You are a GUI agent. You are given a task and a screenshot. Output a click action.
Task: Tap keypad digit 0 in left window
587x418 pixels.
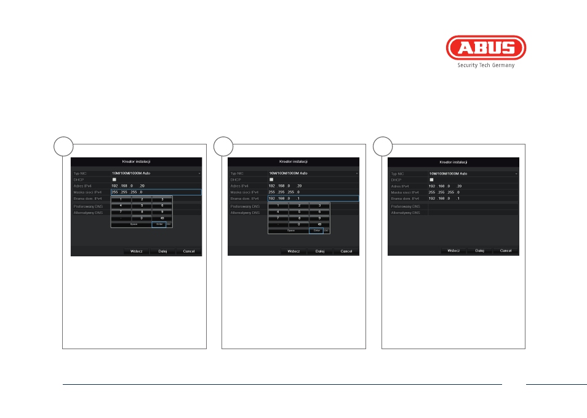[x=142, y=218]
